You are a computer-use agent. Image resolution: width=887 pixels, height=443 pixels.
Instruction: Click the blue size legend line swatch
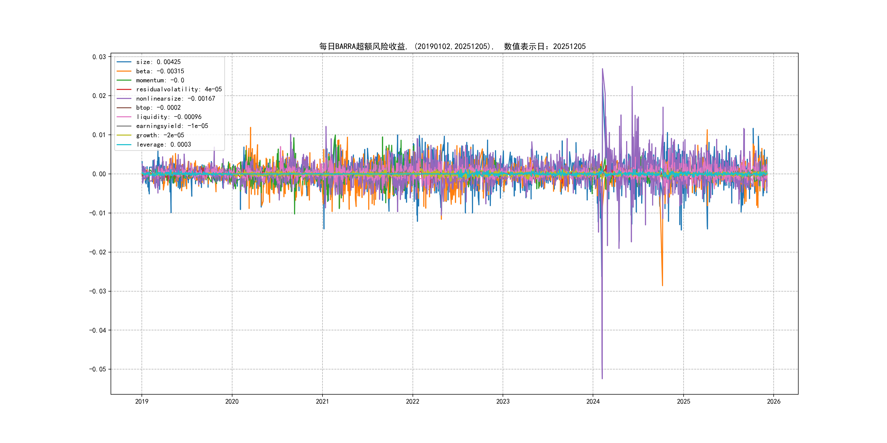(124, 62)
